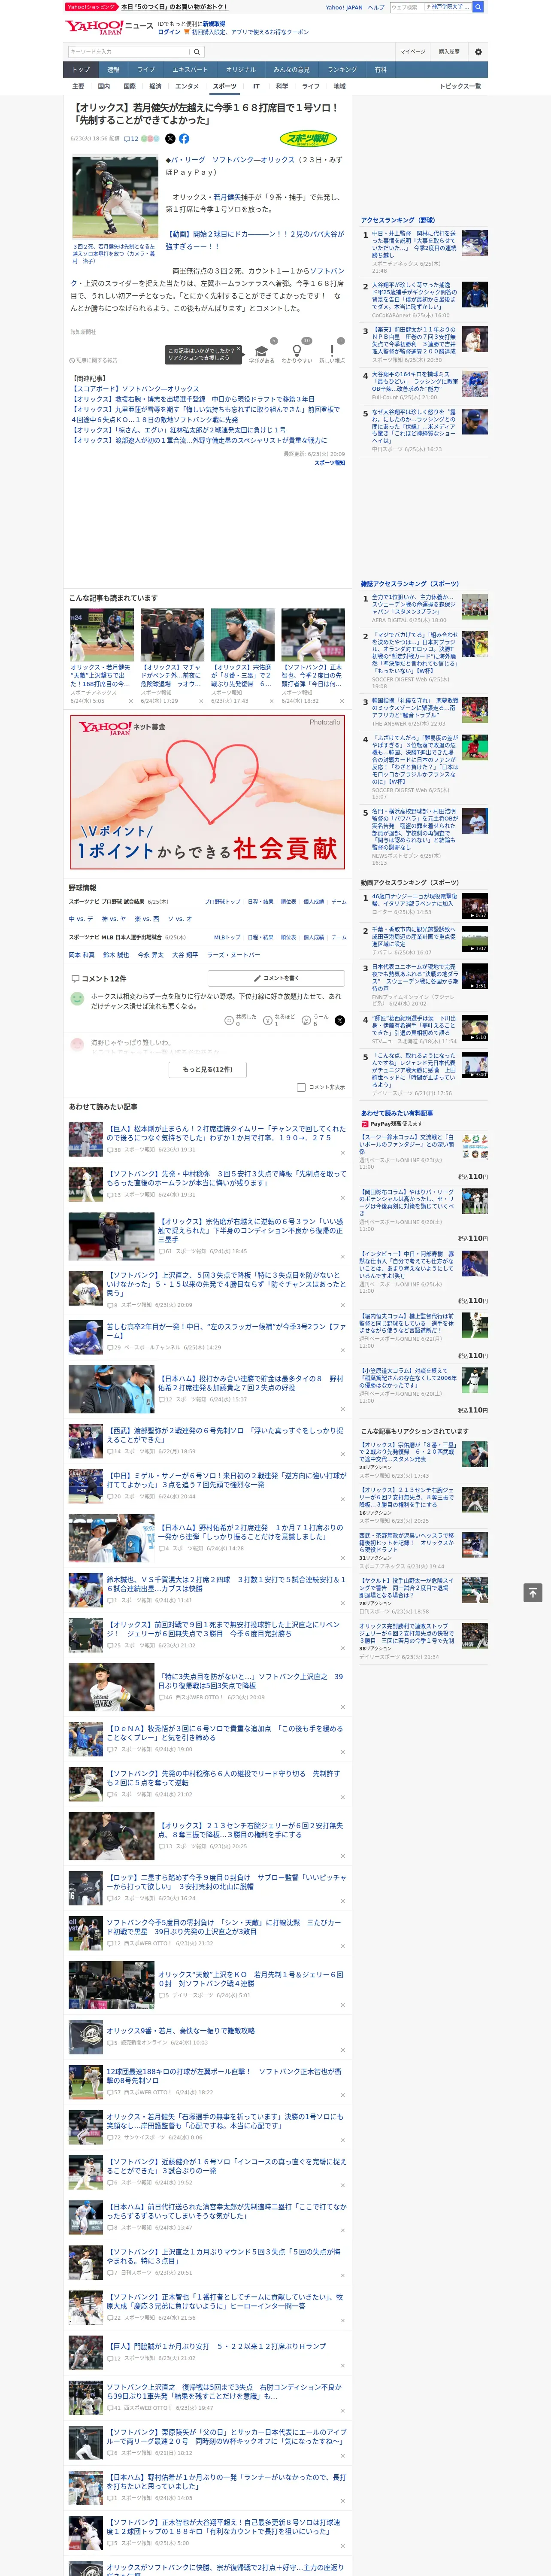The image size is (551, 2576).
Task: Click the Yahoo! JAPAN ニュース logo
Action: coord(110,27)
